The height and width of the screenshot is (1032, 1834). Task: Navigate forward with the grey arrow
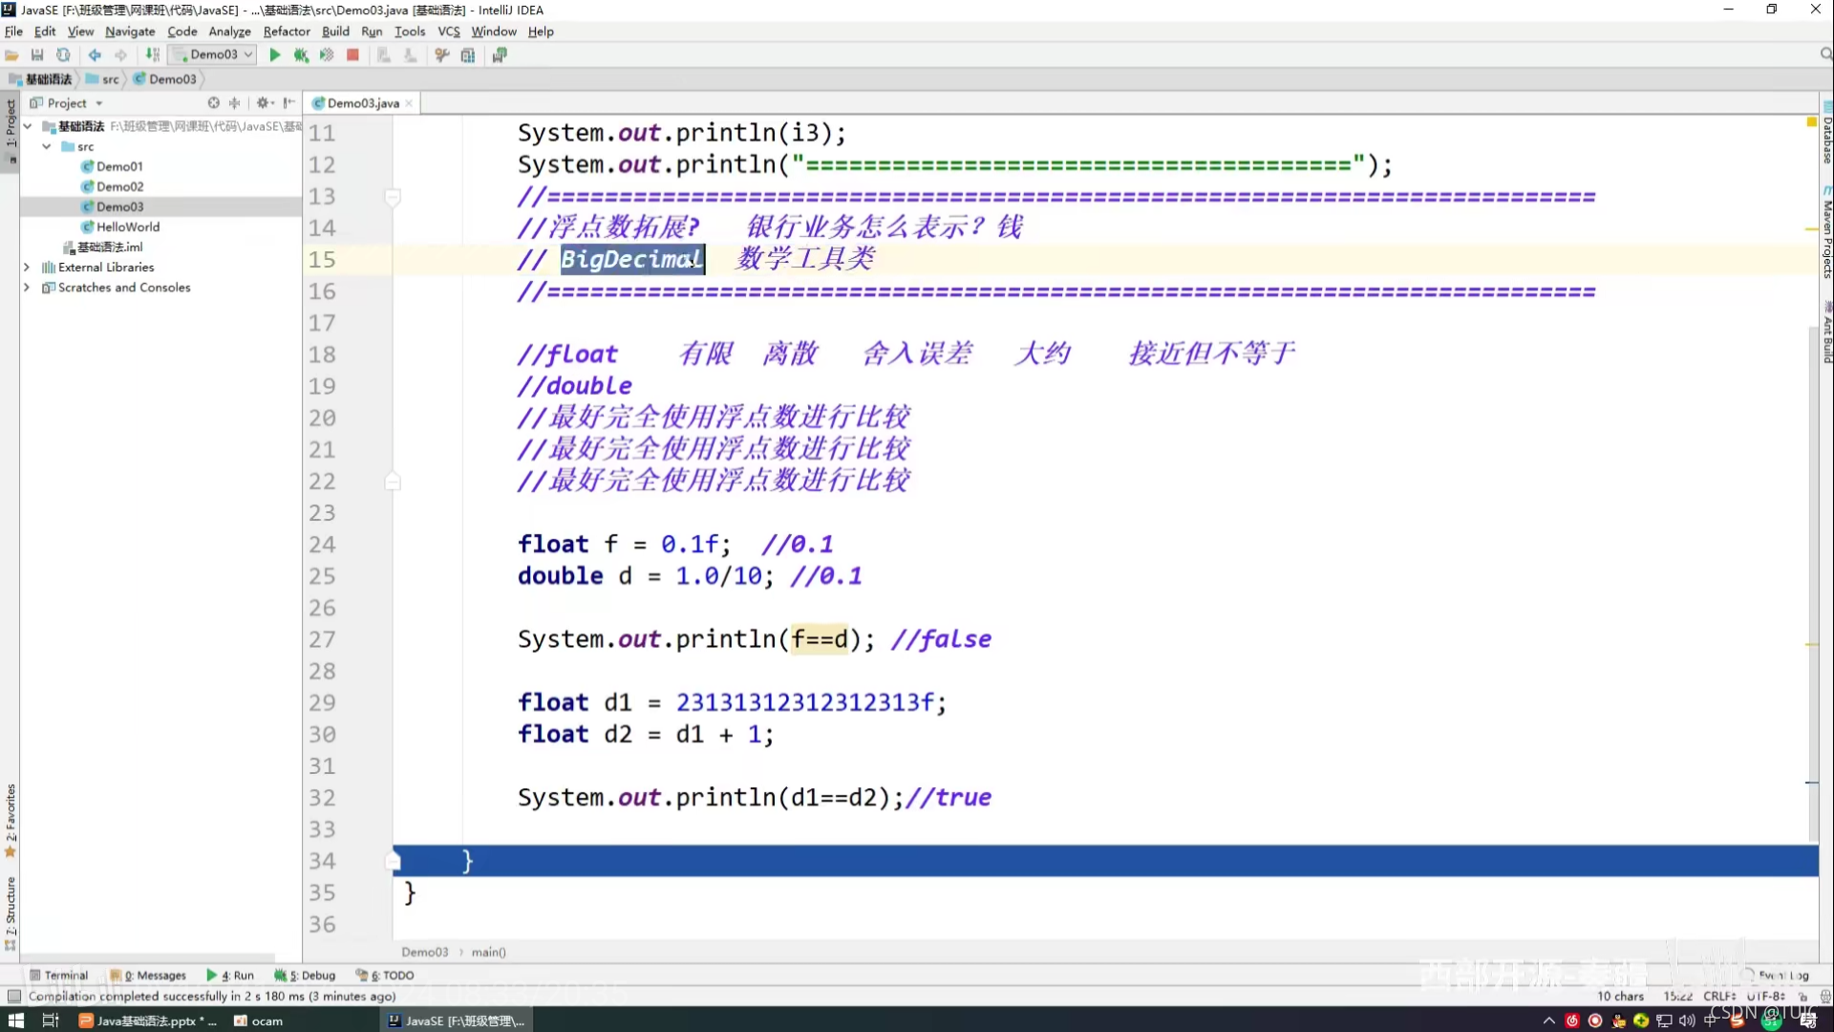click(x=120, y=55)
